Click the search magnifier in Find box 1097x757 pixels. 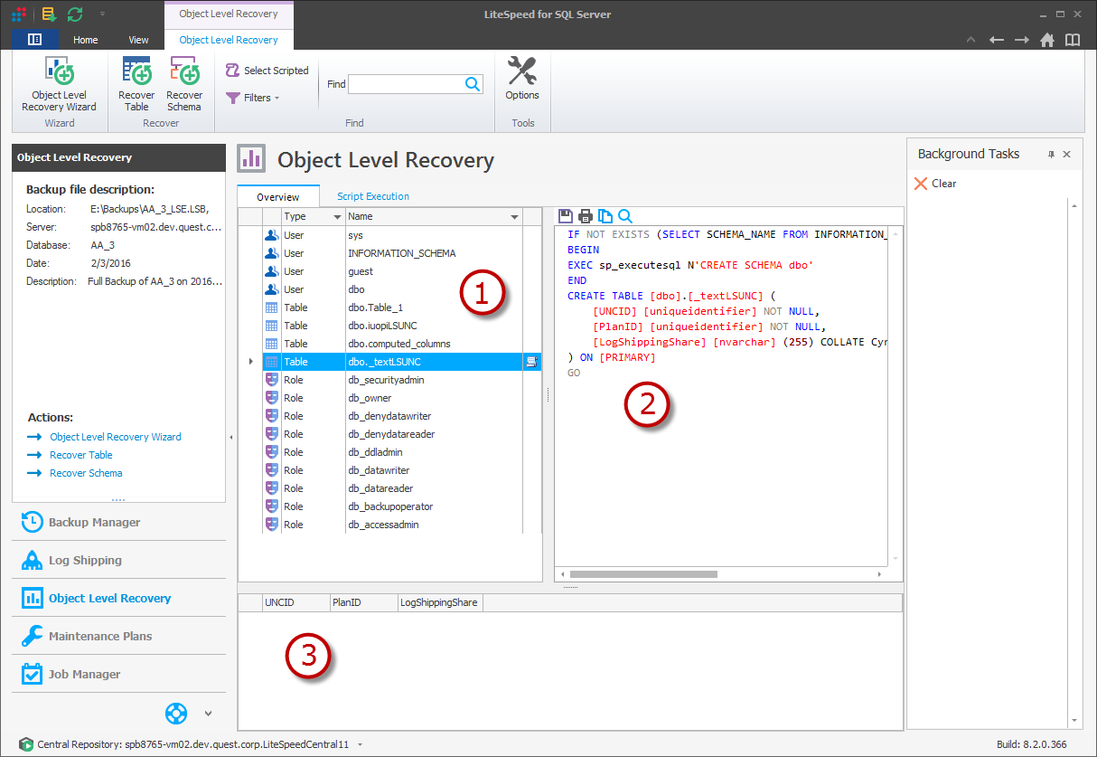[472, 84]
